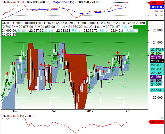Click the blue EMA value tag 680,428

coord(157,7)
